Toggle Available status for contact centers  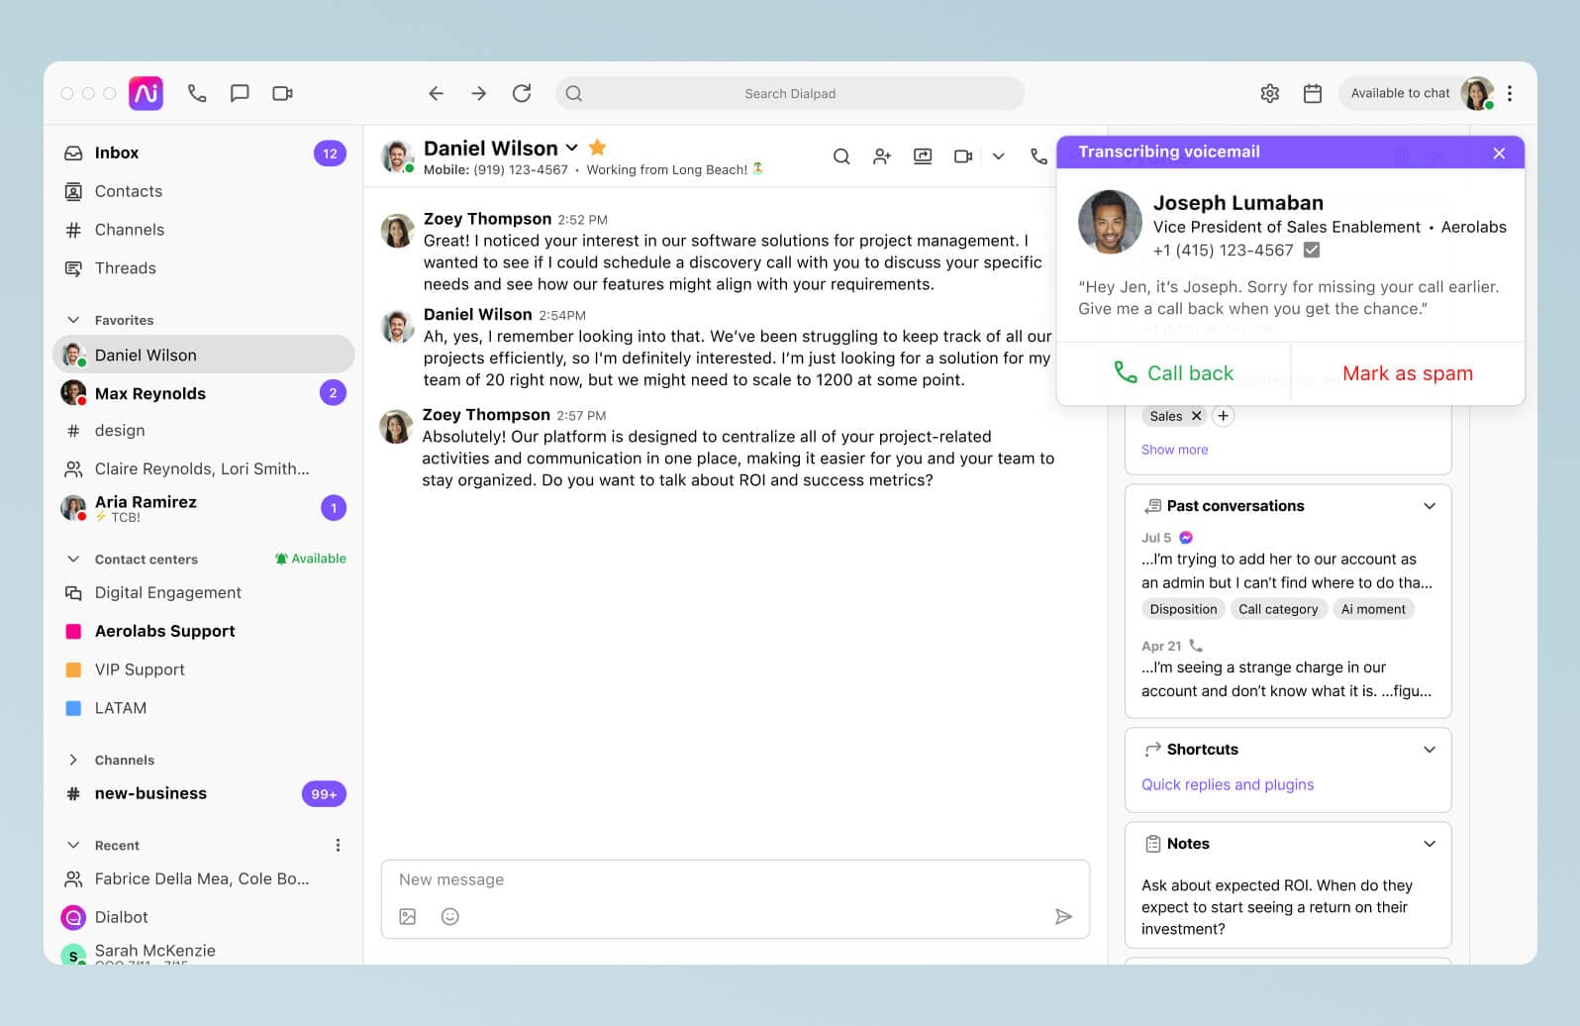point(310,559)
